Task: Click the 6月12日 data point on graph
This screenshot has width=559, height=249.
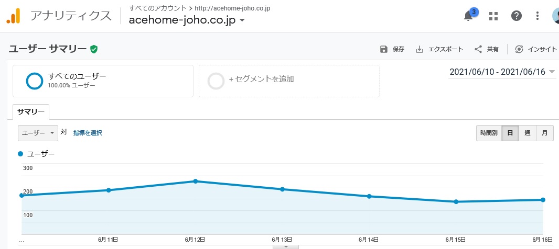Action: 196,181
